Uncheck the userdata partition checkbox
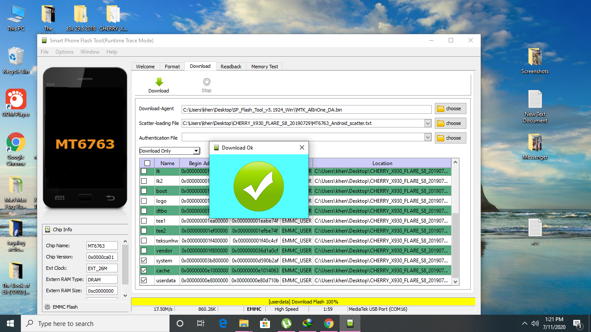Viewport: 591px width, 332px height. [144, 280]
